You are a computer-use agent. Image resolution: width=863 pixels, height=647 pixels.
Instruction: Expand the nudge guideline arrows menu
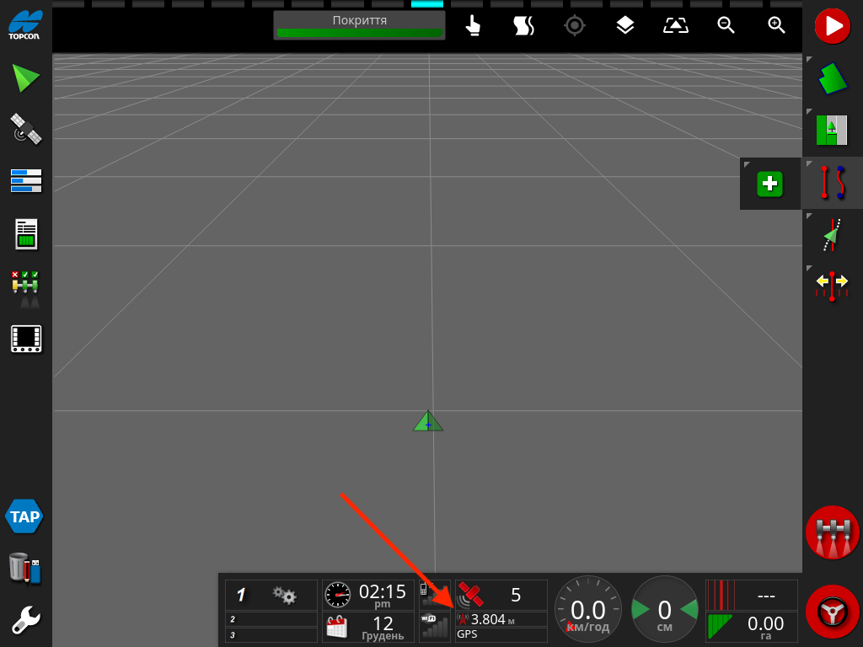833,286
